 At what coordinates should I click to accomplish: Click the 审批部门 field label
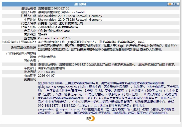30,68
